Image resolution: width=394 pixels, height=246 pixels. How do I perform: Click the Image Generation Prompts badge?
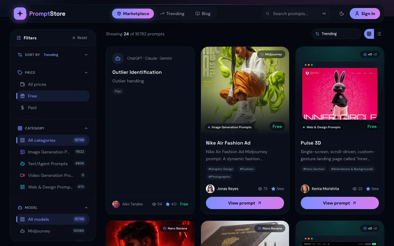pos(230,127)
